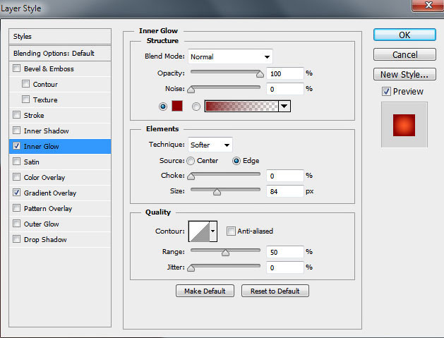Open the Color Overlay settings row
The width and height of the screenshot is (444, 338).
click(x=60, y=178)
